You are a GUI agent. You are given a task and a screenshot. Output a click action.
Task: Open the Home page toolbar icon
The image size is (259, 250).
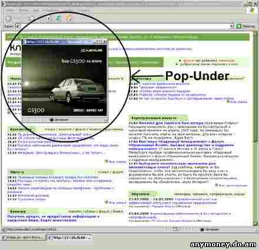pyautogui.click(x=49, y=18)
